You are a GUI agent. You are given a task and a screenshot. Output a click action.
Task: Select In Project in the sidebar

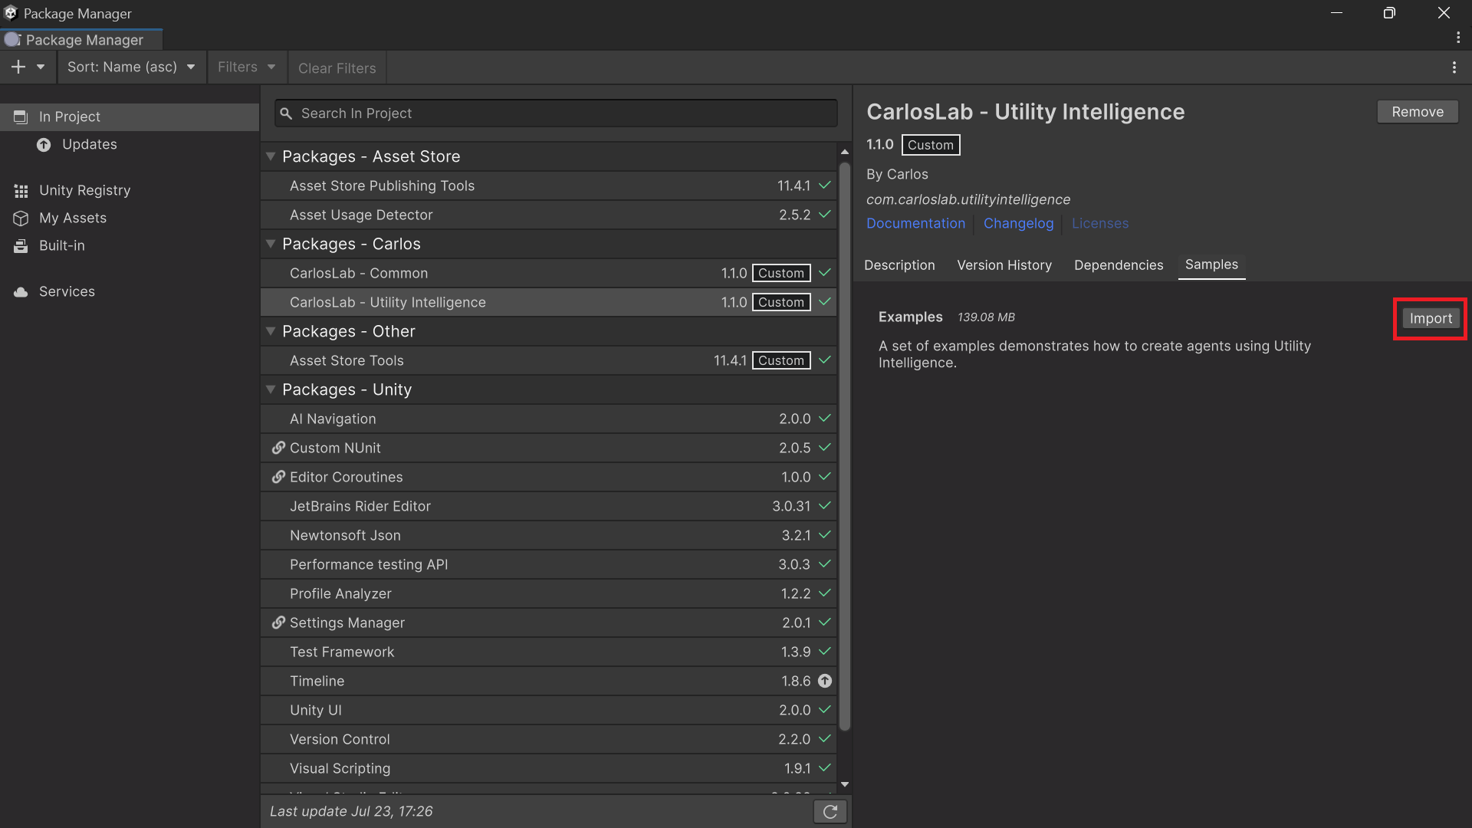pos(130,117)
